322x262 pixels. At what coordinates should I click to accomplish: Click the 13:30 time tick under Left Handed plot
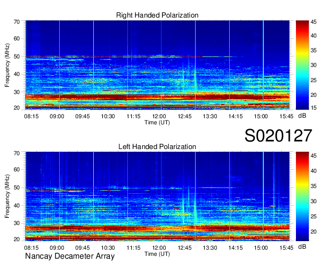coord(210,248)
